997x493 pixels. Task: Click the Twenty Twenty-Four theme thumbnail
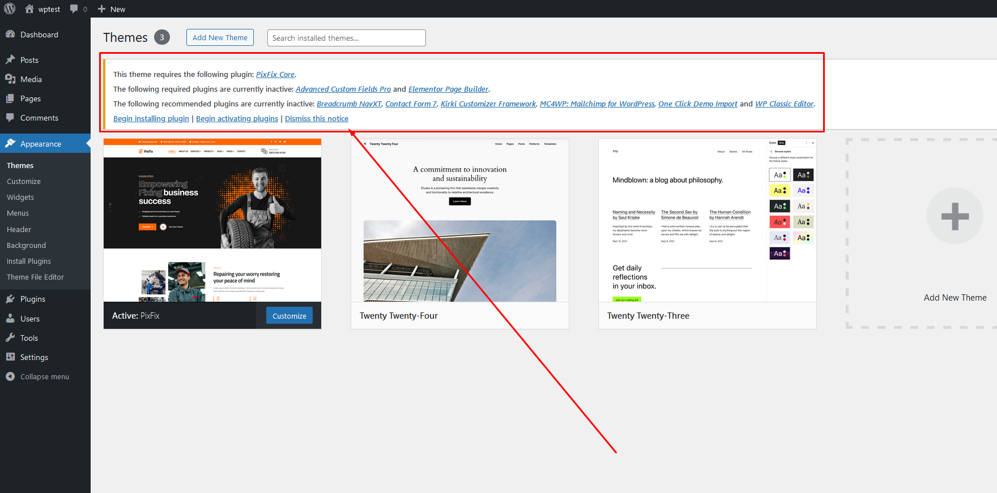(460, 220)
